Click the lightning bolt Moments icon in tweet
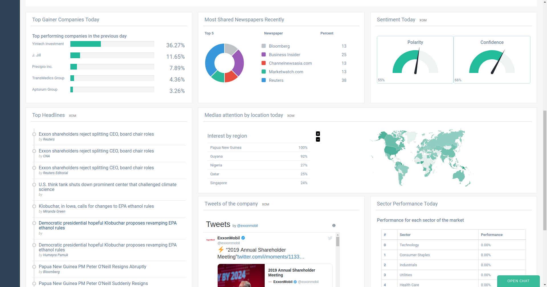The width and height of the screenshot is (547, 287). [221, 250]
